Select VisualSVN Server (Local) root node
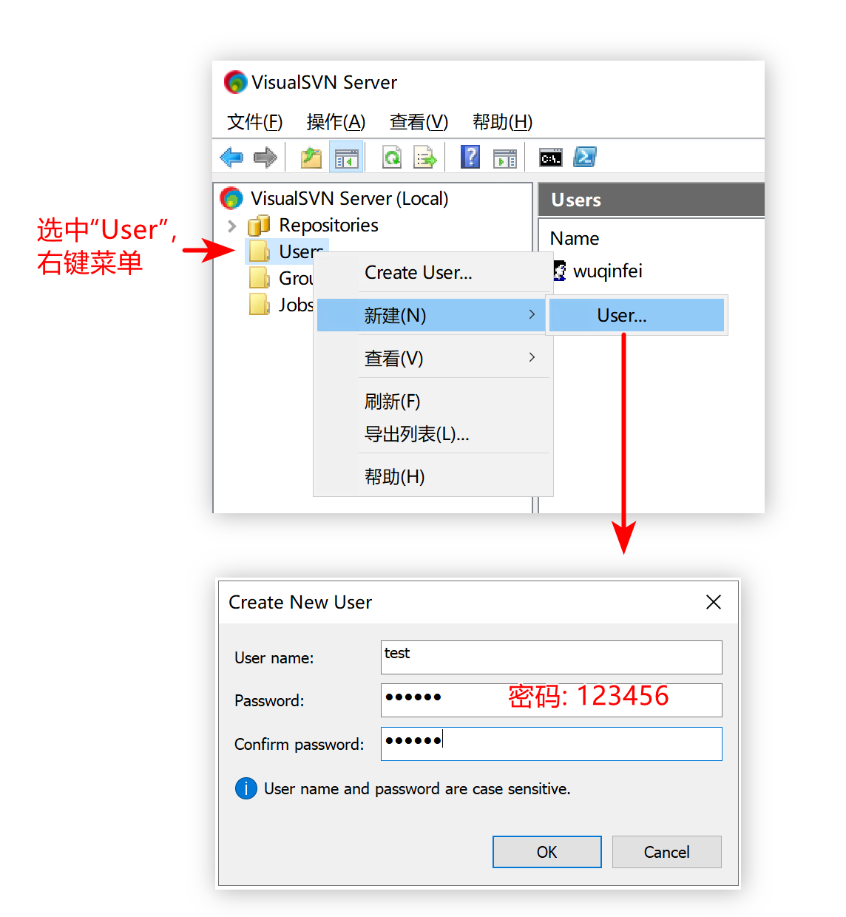The width and height of the screenshot is (846, 917). (349, 198)
